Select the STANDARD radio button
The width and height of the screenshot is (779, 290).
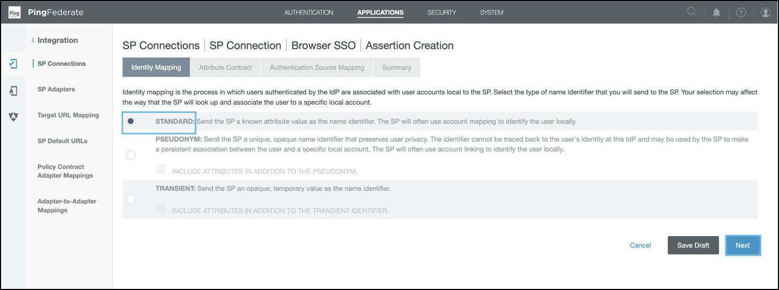(x=131, y=121)
